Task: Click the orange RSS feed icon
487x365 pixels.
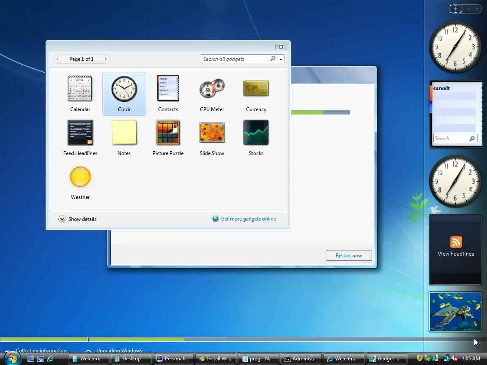Action: (456, 242)
